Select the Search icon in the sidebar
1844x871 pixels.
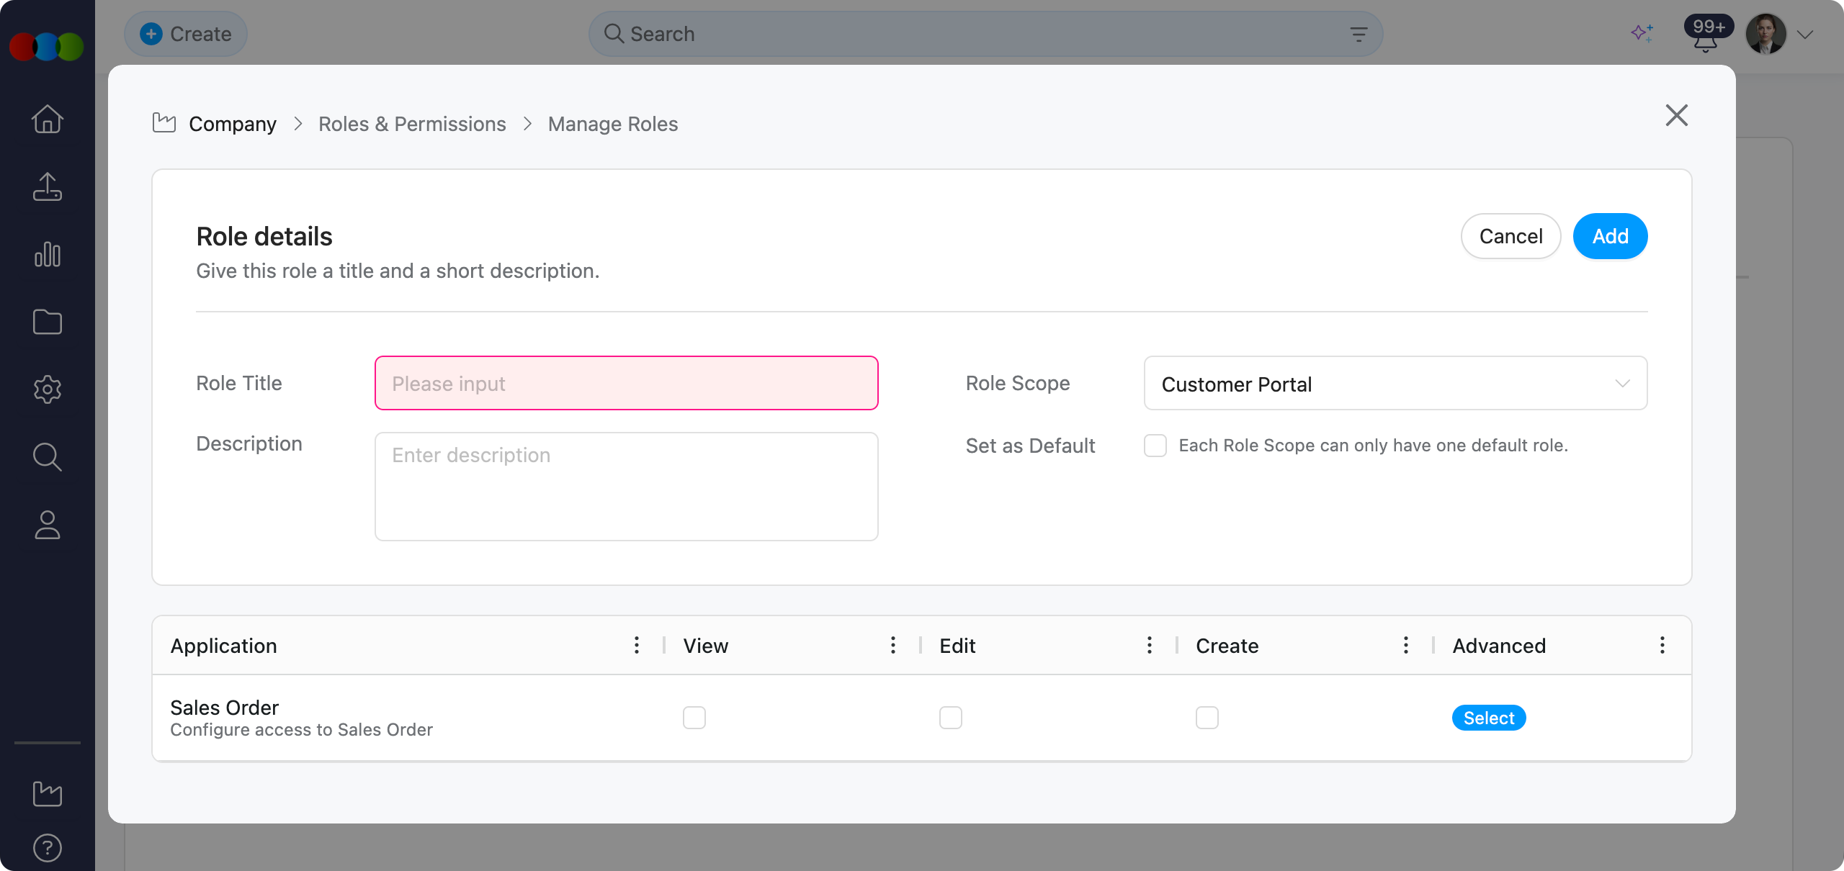pyautogui.click(x=47, y=457)
